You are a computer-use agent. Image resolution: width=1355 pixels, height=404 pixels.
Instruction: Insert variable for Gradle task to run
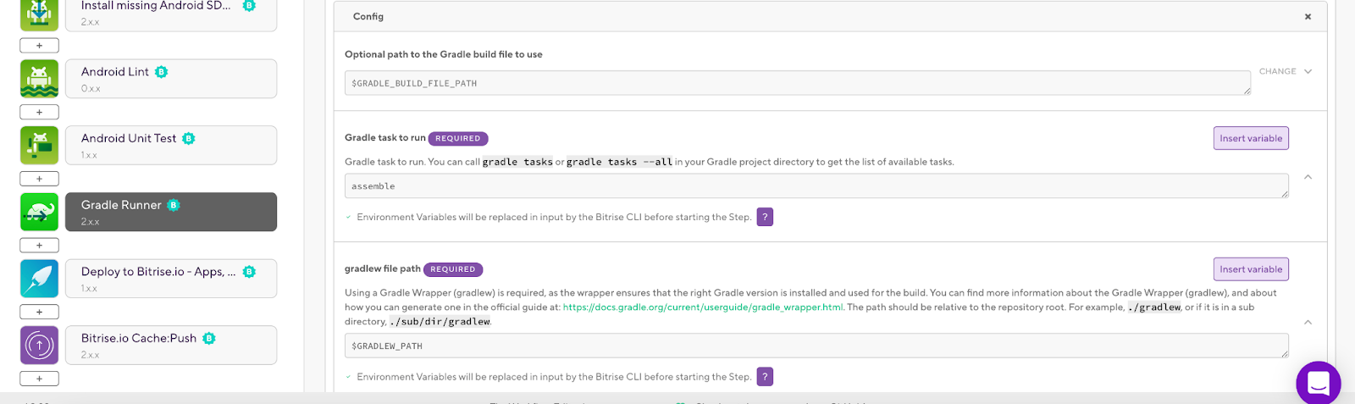click(1251, 138)
